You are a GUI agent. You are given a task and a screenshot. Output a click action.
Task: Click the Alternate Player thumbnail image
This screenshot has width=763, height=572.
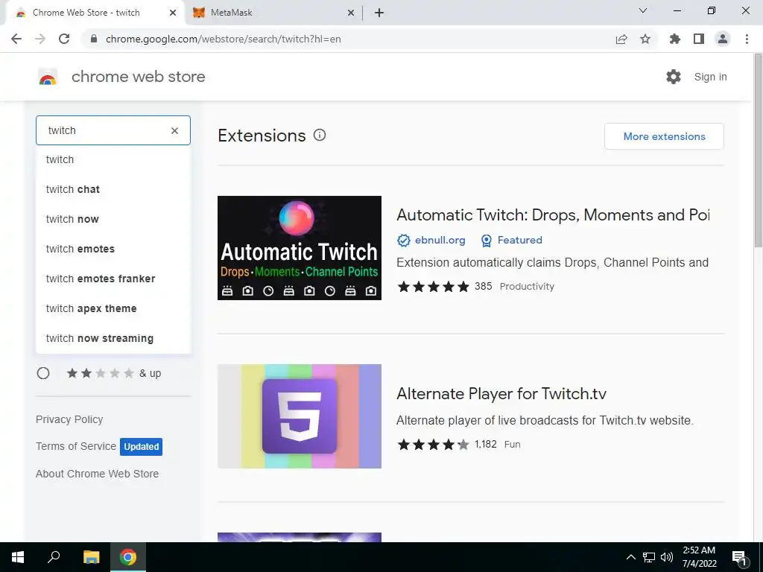coord(300,416)
